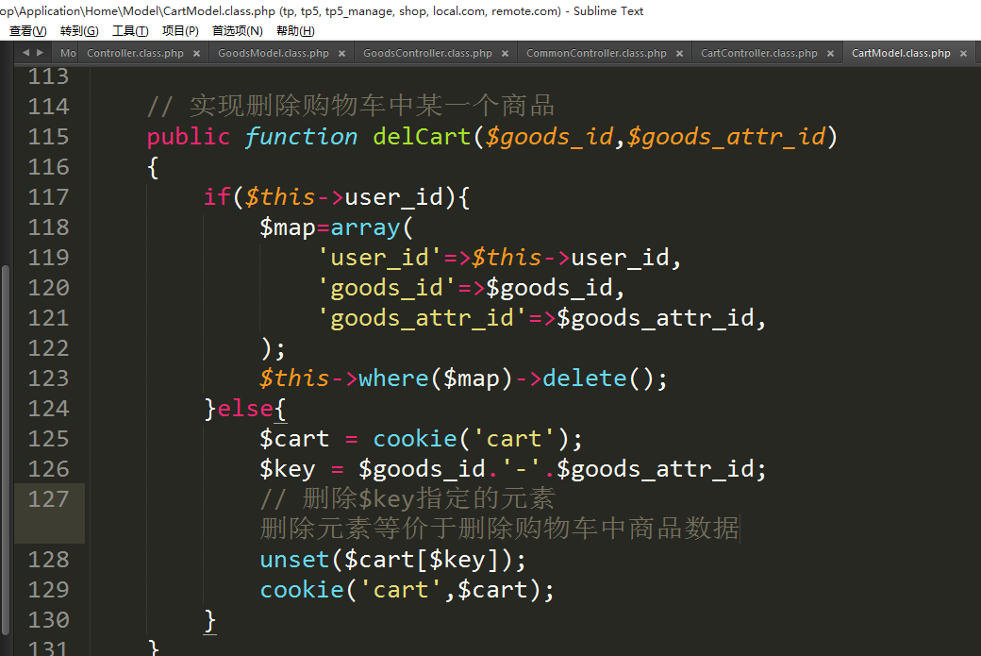Switch to the GoodsModel.class.php tab
Screen dimensions: 981x656
coord(273,54)
